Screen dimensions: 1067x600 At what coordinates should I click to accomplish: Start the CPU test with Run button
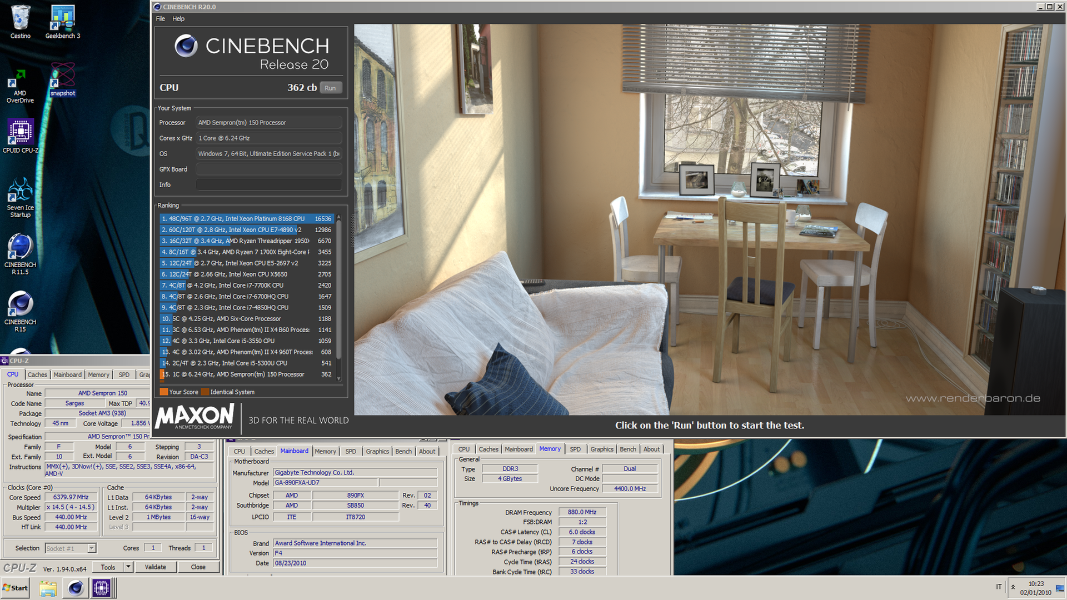click(330, 88)
